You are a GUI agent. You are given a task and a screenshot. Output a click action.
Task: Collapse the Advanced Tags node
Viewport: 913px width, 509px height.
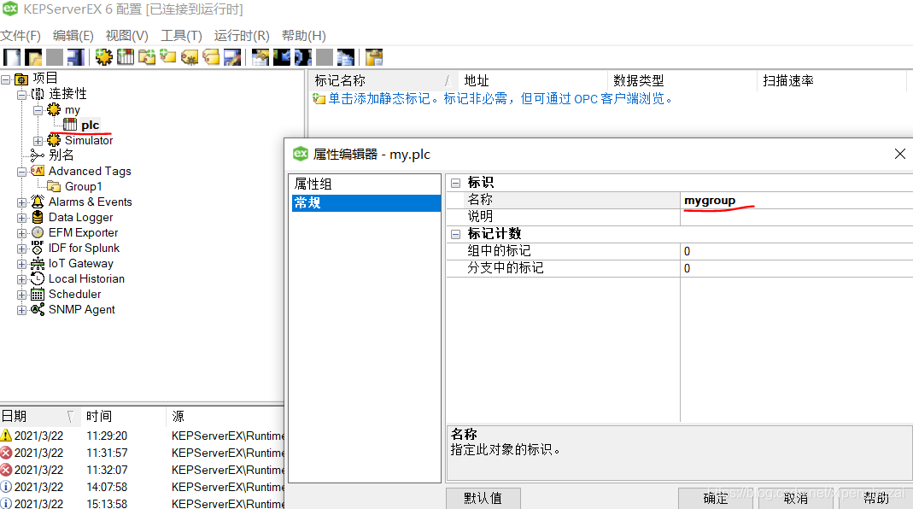pyautogui.click(x=21, y=172)
